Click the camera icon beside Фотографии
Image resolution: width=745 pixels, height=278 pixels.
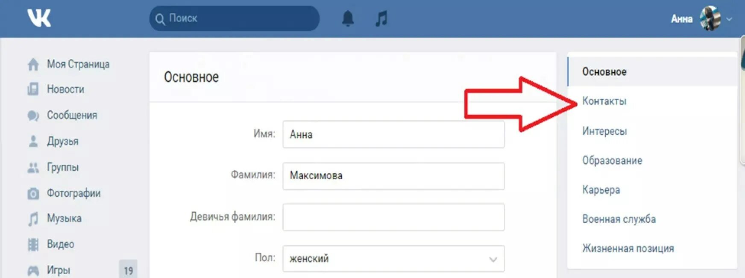point(33,193)
